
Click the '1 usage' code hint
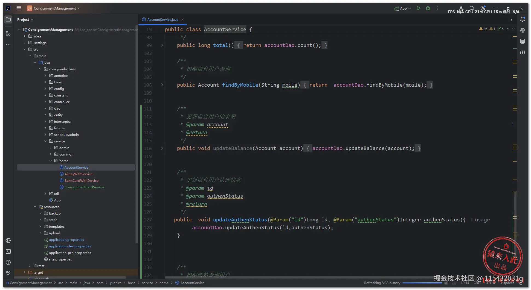coord(480,220)
